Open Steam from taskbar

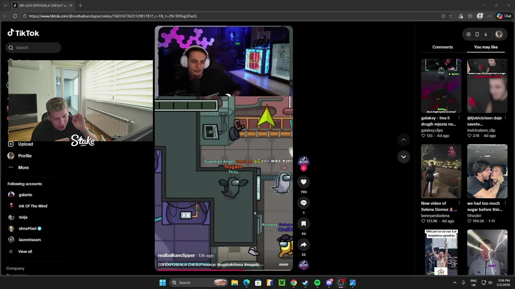click(x=305, y=283)
